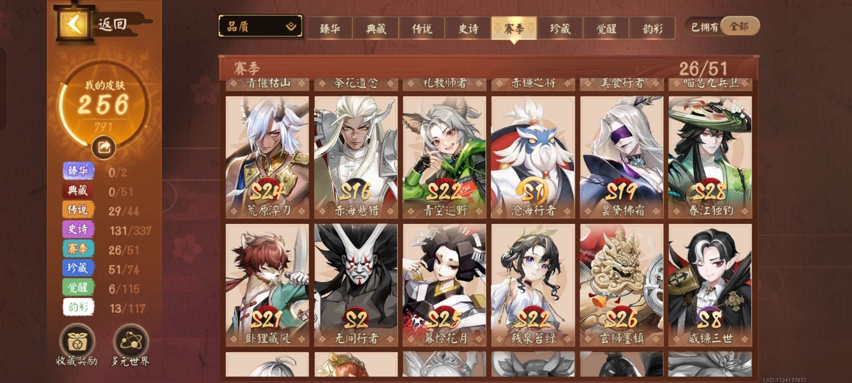Tap the share icon under skin count
The height and width of the screenshot is (383, 852).
pyautogui.click(x=104, y=147)
